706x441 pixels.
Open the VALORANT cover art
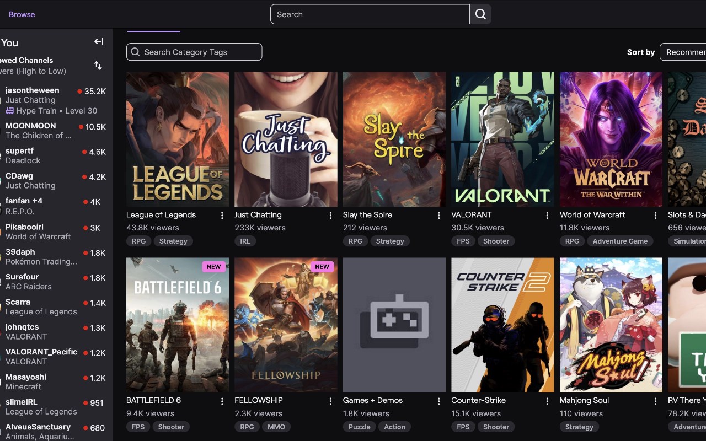click(502, 139)
